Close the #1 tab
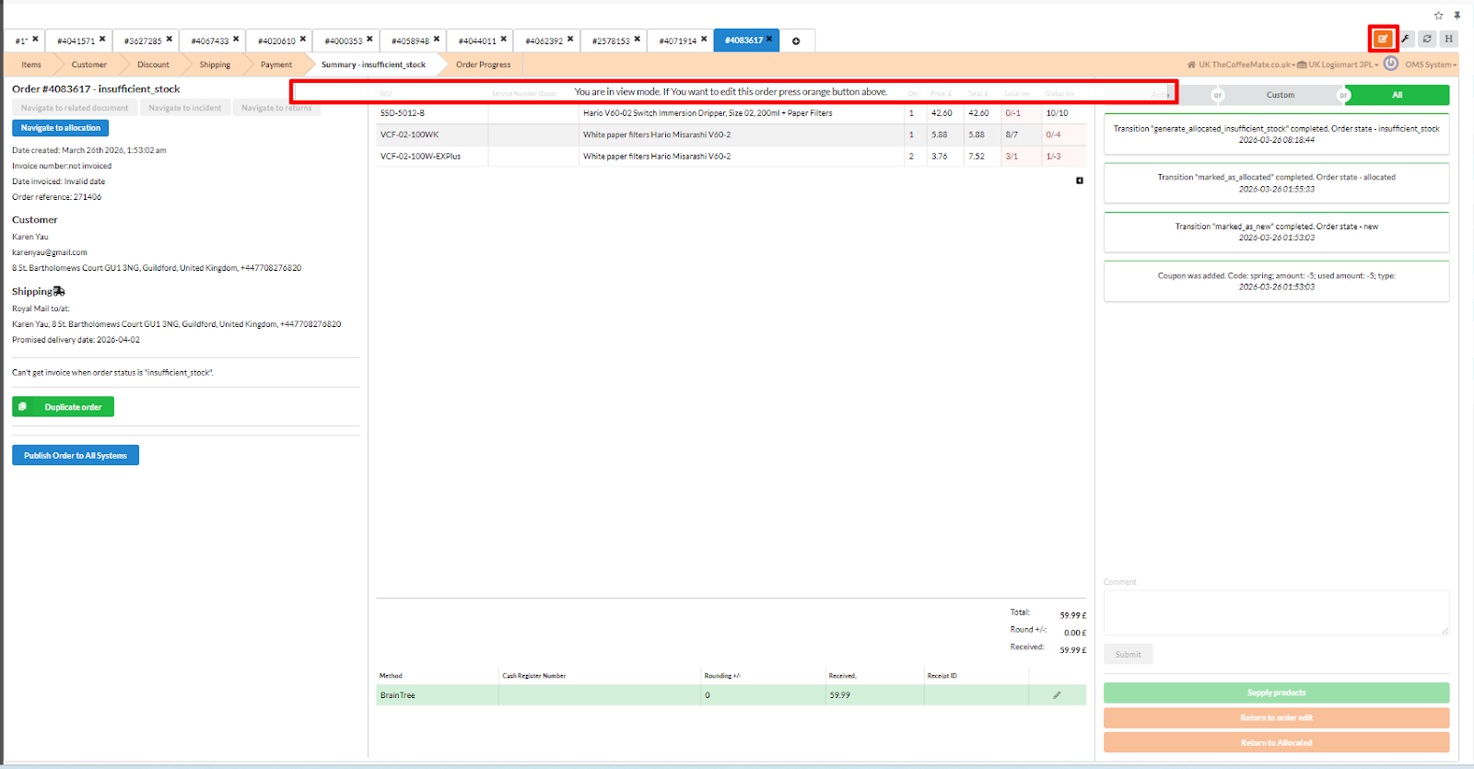The width and height of the screenshot is (1474, 769). click(x=35, y=39)
